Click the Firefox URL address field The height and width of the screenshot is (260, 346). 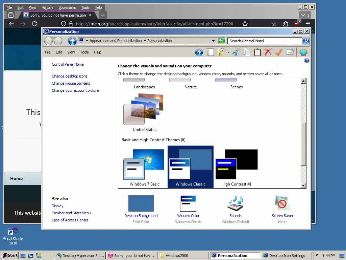(x=154, y=24)
